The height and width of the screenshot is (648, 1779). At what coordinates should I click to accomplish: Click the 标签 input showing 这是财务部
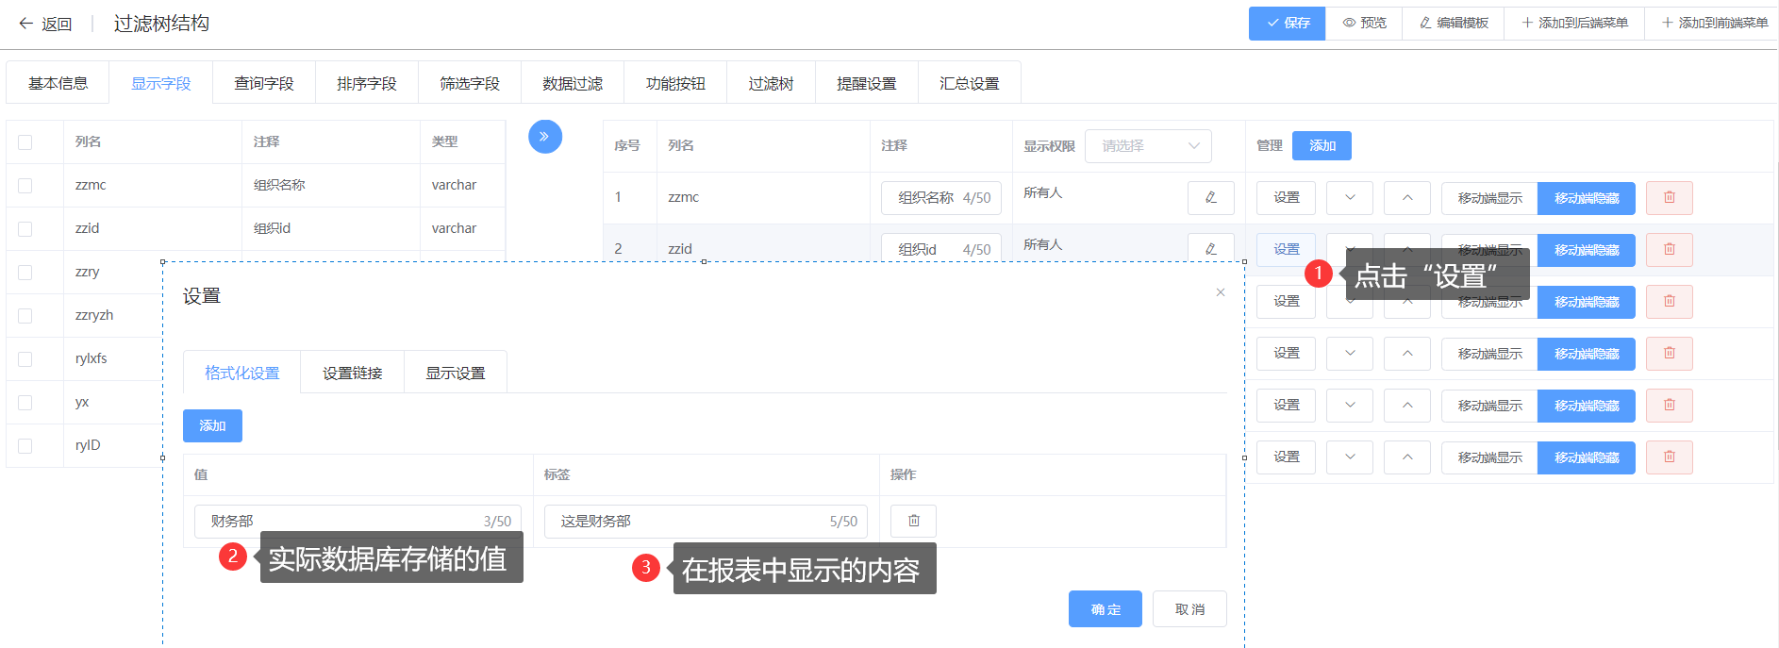pos(689,522)
